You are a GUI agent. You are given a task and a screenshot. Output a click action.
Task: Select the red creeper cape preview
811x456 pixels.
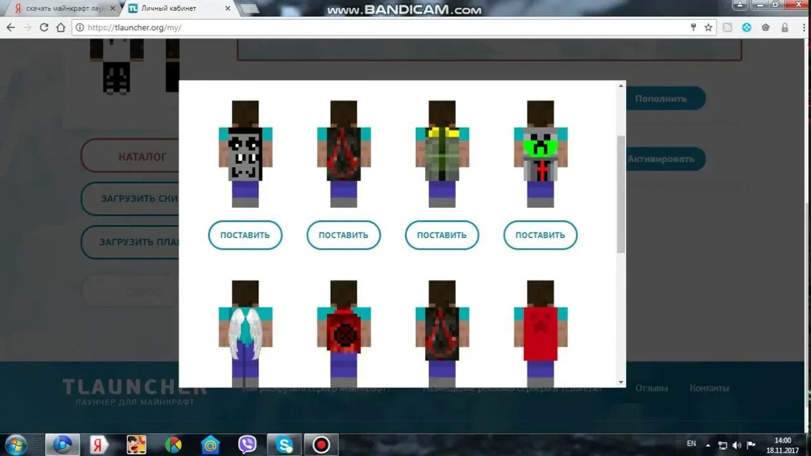[x=540, y=333]
